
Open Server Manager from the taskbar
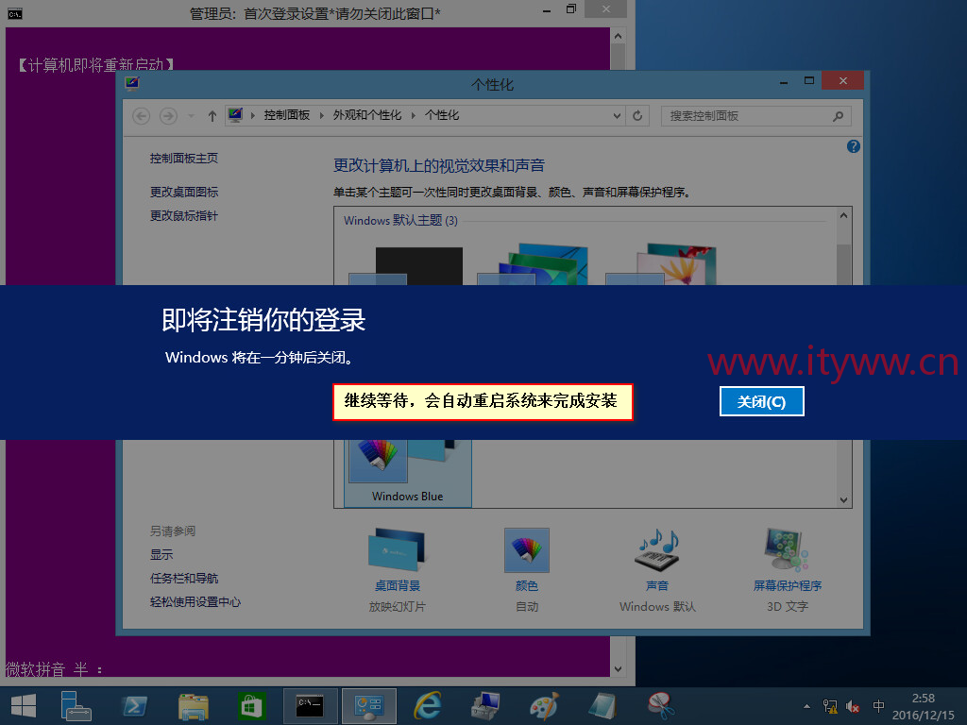(76, 706)
